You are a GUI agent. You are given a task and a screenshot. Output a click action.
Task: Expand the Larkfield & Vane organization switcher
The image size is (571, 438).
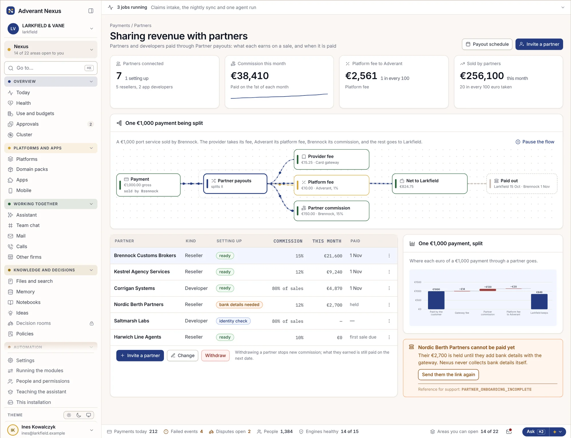click(x=51, y=29)
